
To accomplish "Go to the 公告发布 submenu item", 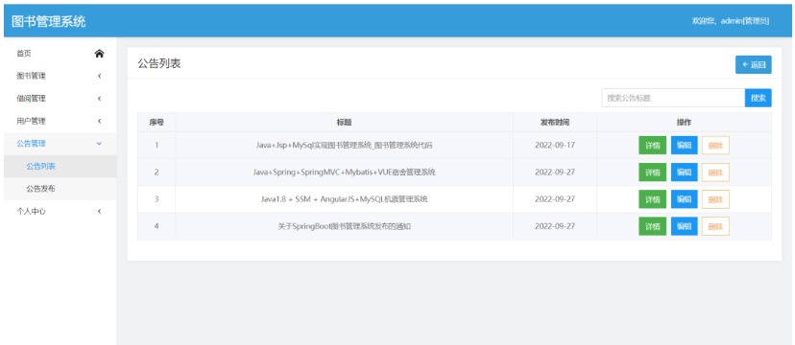I will [60, 189].
